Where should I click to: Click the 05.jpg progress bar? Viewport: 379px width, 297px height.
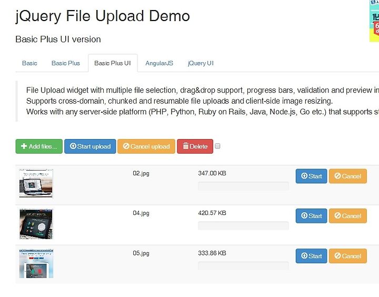[243, 266]
